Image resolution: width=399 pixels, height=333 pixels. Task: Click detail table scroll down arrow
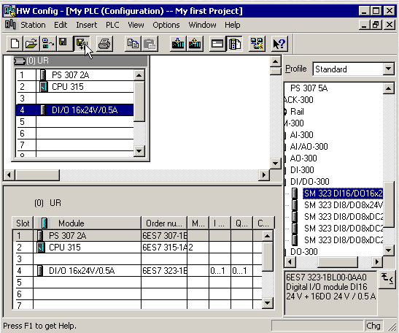268,303
